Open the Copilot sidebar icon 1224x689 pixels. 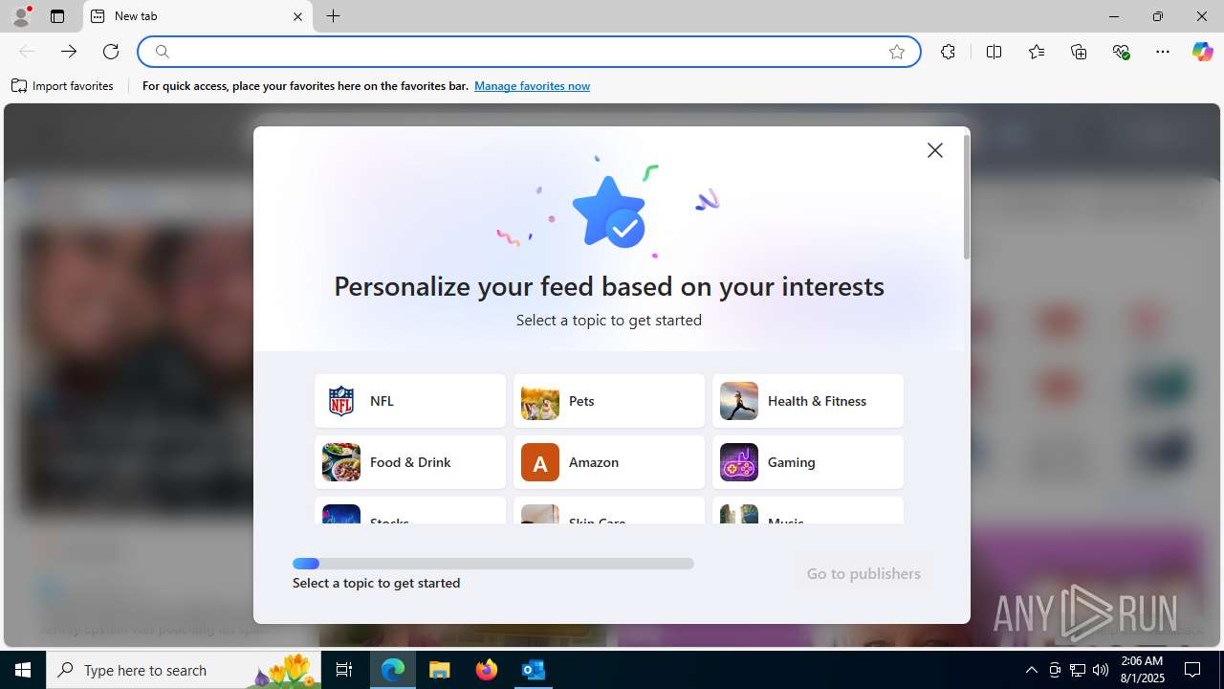(x=1202, y=52)
